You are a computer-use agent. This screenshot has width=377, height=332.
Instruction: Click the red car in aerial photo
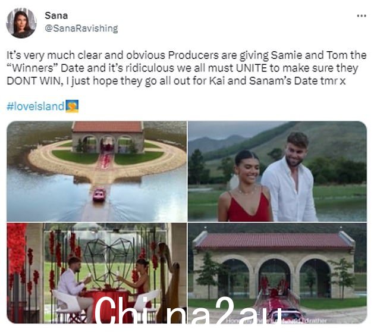click(x=99, y=195)
